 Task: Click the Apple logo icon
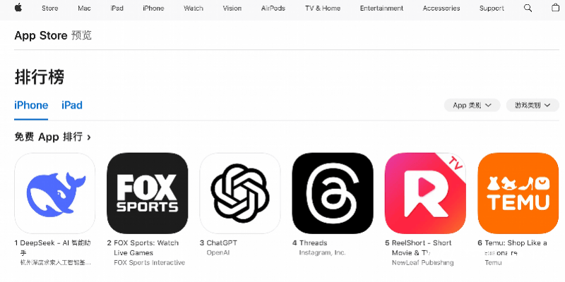pyautogui.click(x=18, y=8)
